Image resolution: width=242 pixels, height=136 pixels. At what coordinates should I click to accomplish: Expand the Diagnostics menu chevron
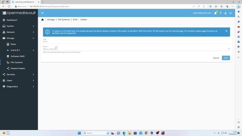pos(33,87)
